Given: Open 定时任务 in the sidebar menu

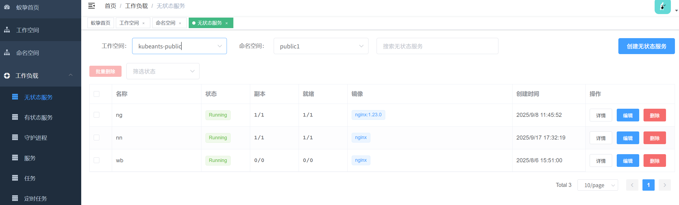Looking at the screenshot, I should coord(35,199).
